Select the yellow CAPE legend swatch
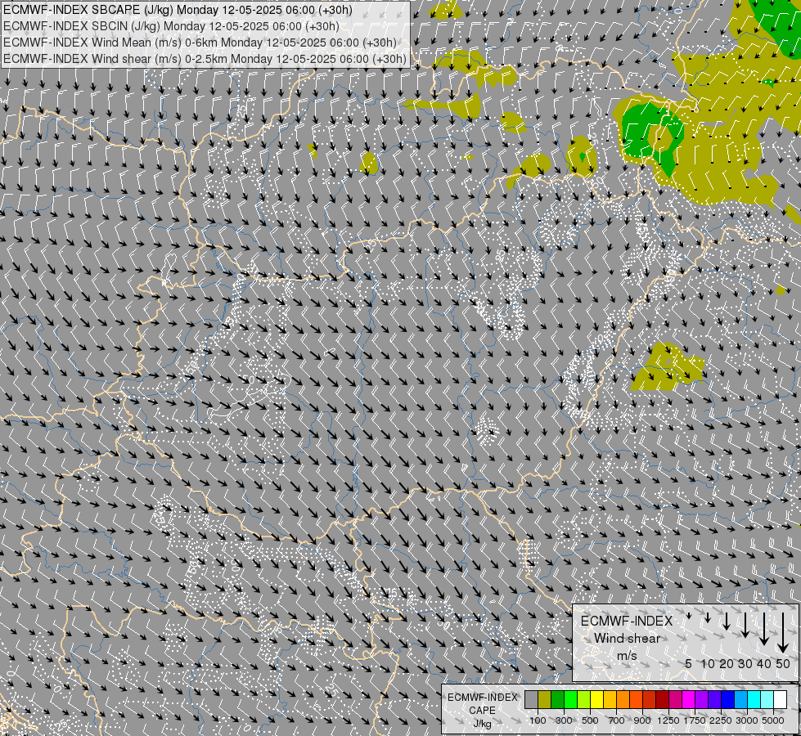 tap(597, 699)
